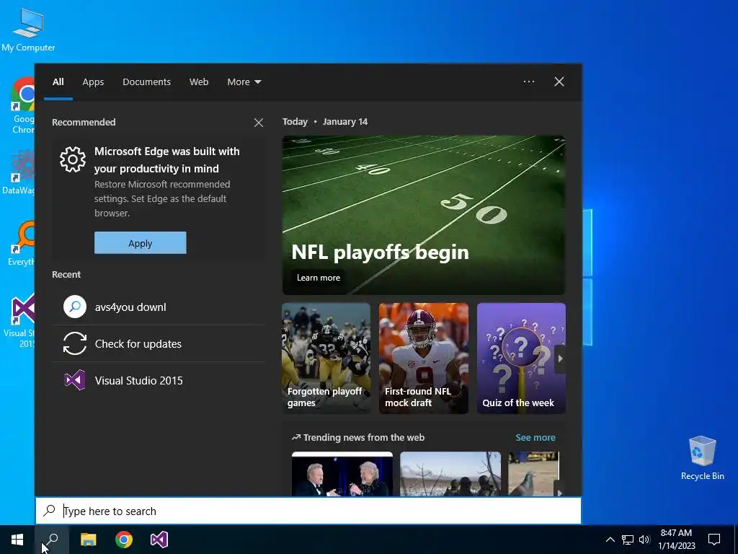This screenshot has height=554, width=738.
Task: Open Check for updates recent item
Action: point(158,343)
